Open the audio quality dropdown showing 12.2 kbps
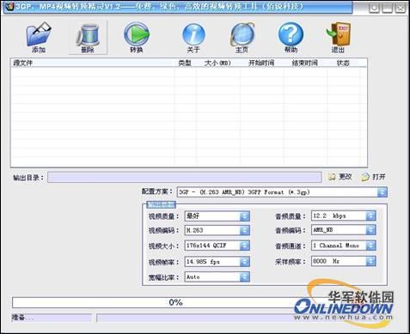 (344, 216)
